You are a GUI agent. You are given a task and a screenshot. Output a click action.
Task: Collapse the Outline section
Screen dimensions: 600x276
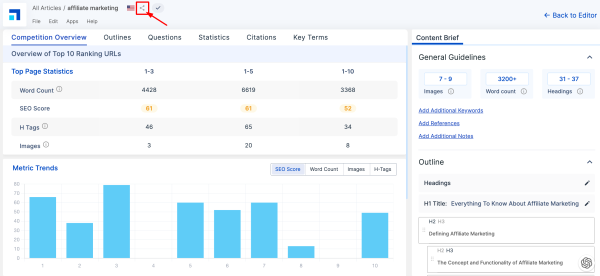coord(589,162)
